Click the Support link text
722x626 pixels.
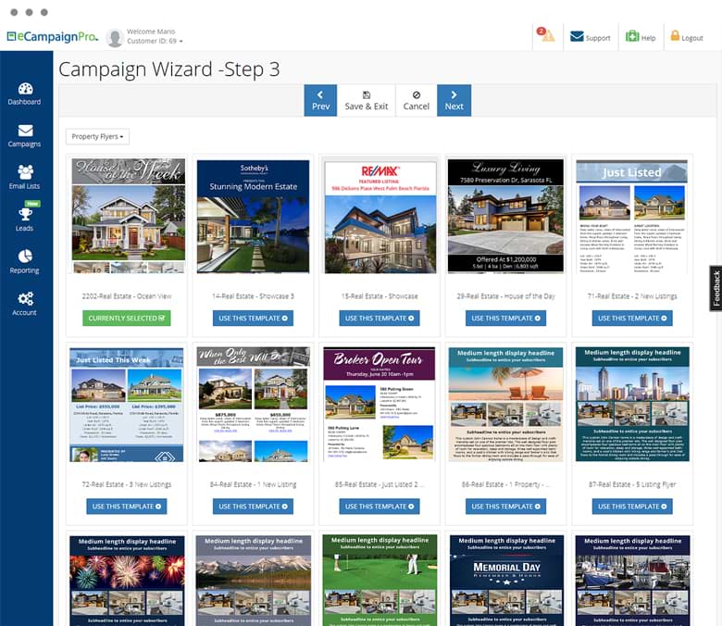click(598, 38)
